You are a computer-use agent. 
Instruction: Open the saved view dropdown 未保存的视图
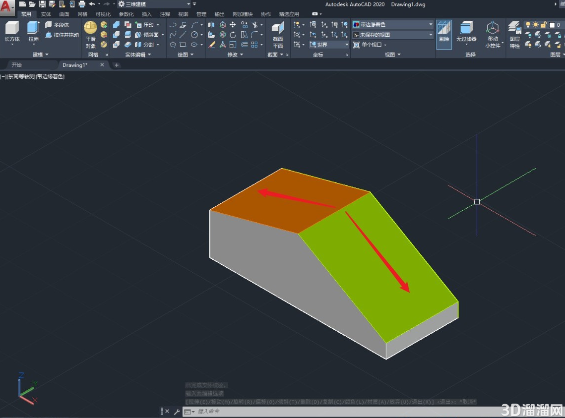click(392, 35)
